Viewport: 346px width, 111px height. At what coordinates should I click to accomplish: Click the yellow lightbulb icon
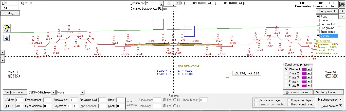click(x=7, y=28)
